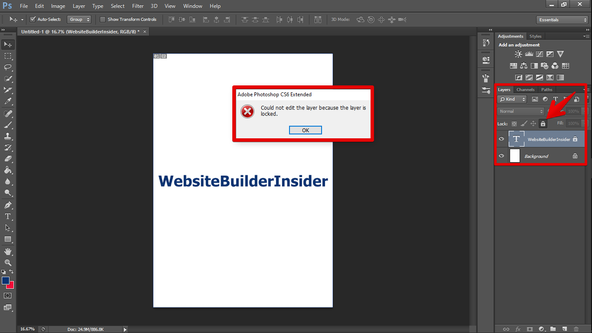Open the Filter menu

(x=138, y=6)
